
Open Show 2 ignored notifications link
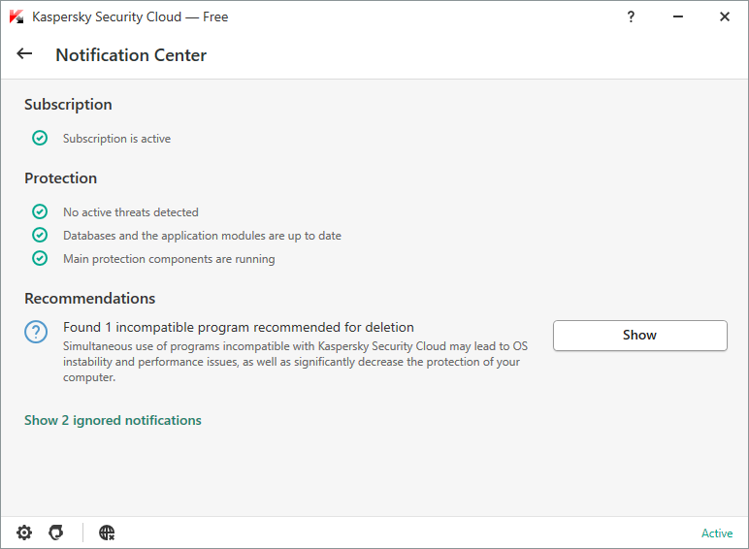tap(113, 420)
